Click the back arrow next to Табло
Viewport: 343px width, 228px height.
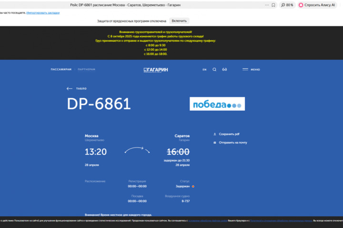click(x=70, y=88)
